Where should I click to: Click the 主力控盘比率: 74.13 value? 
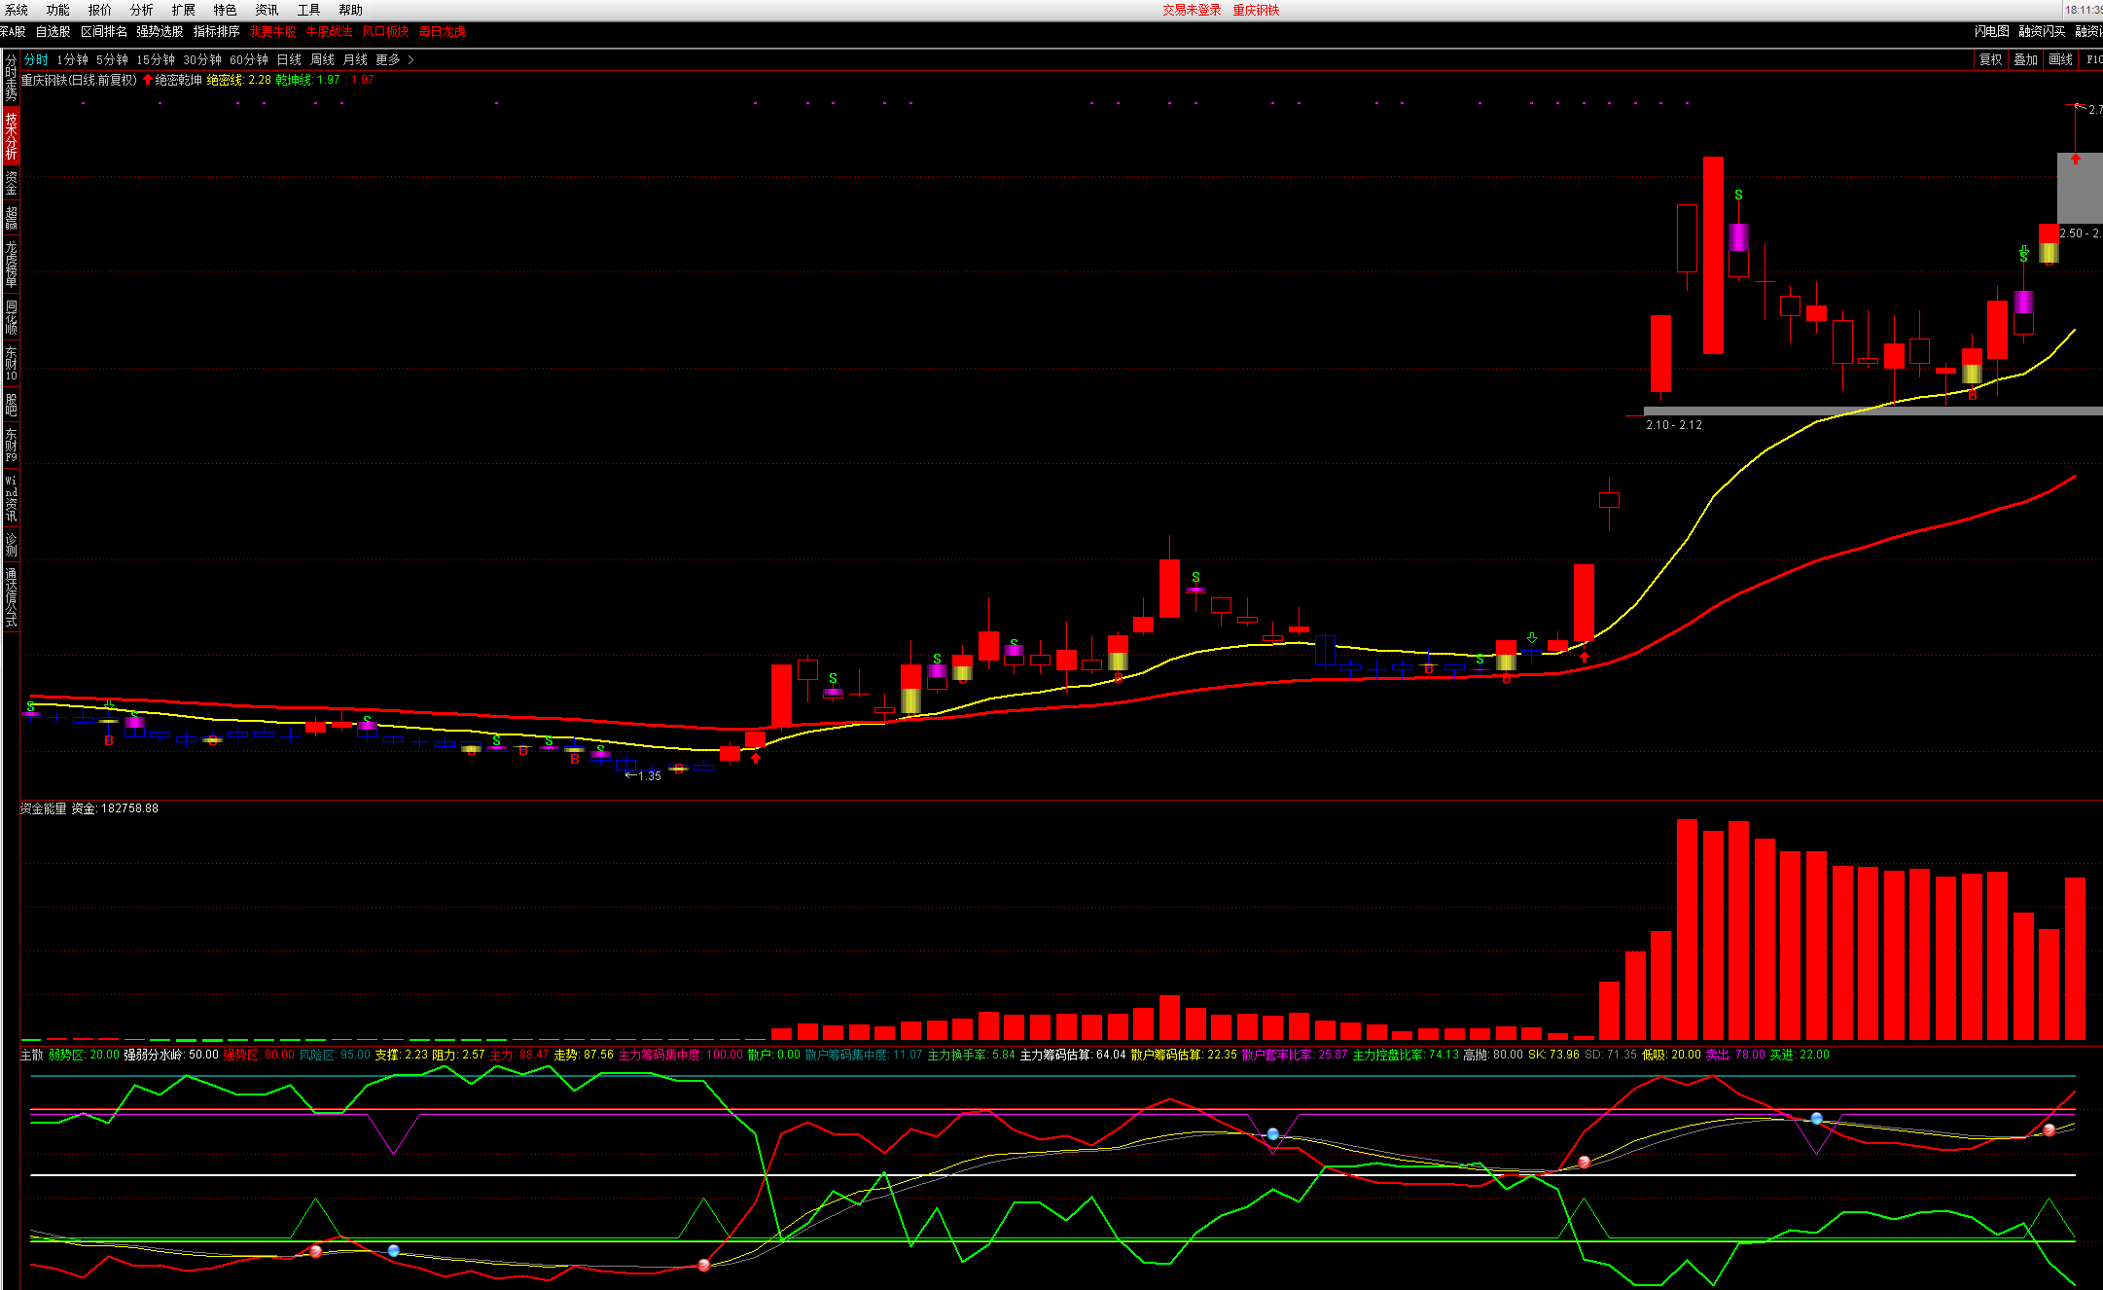click(1406, 1055)
